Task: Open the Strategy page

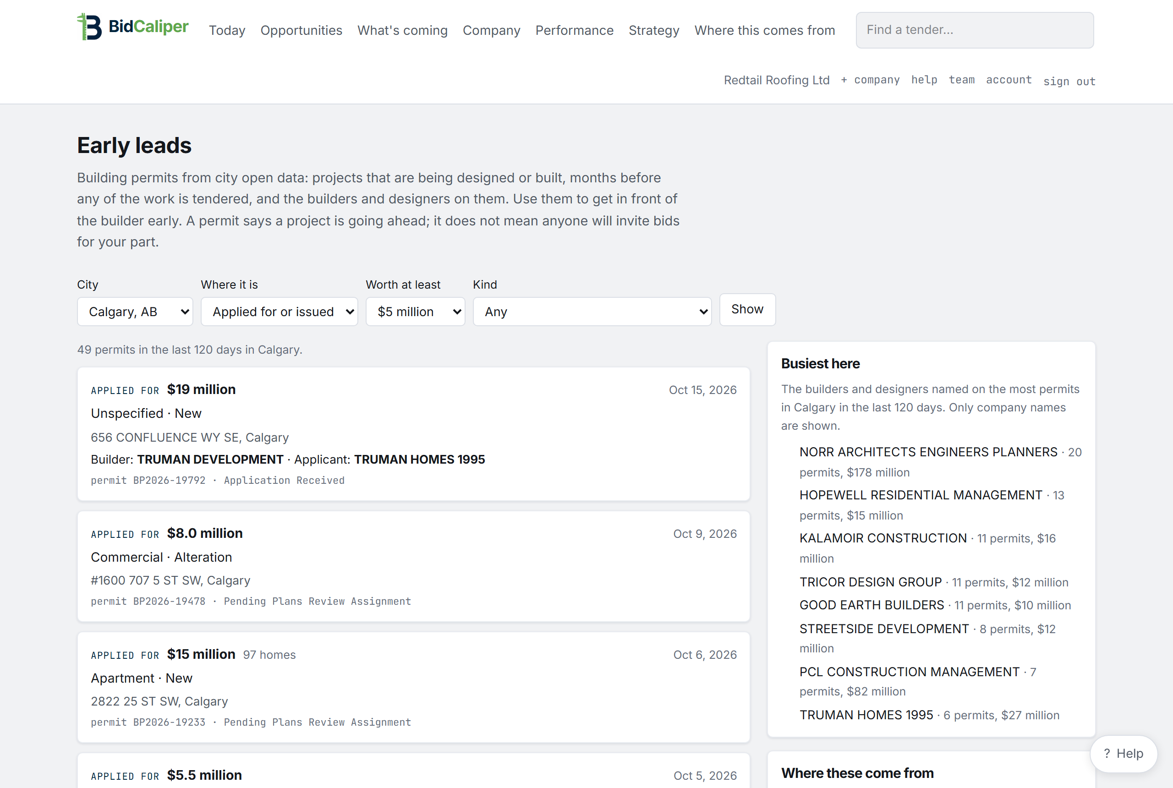Action: [x=654, y=30]
